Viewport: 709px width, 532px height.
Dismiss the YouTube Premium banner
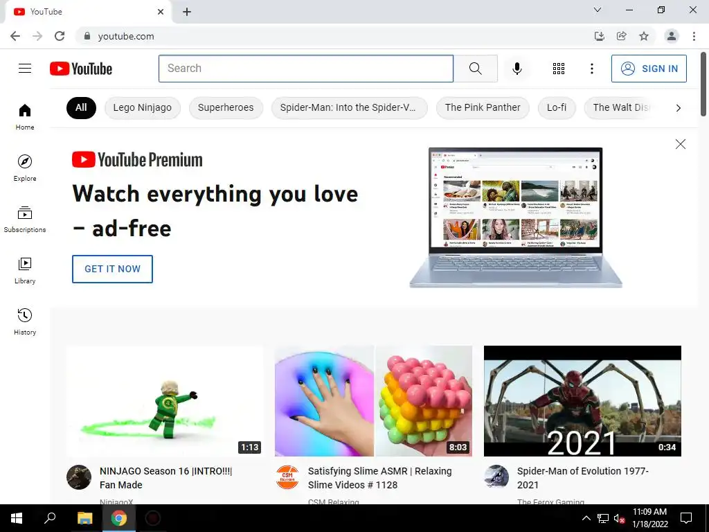pos(680,144)
